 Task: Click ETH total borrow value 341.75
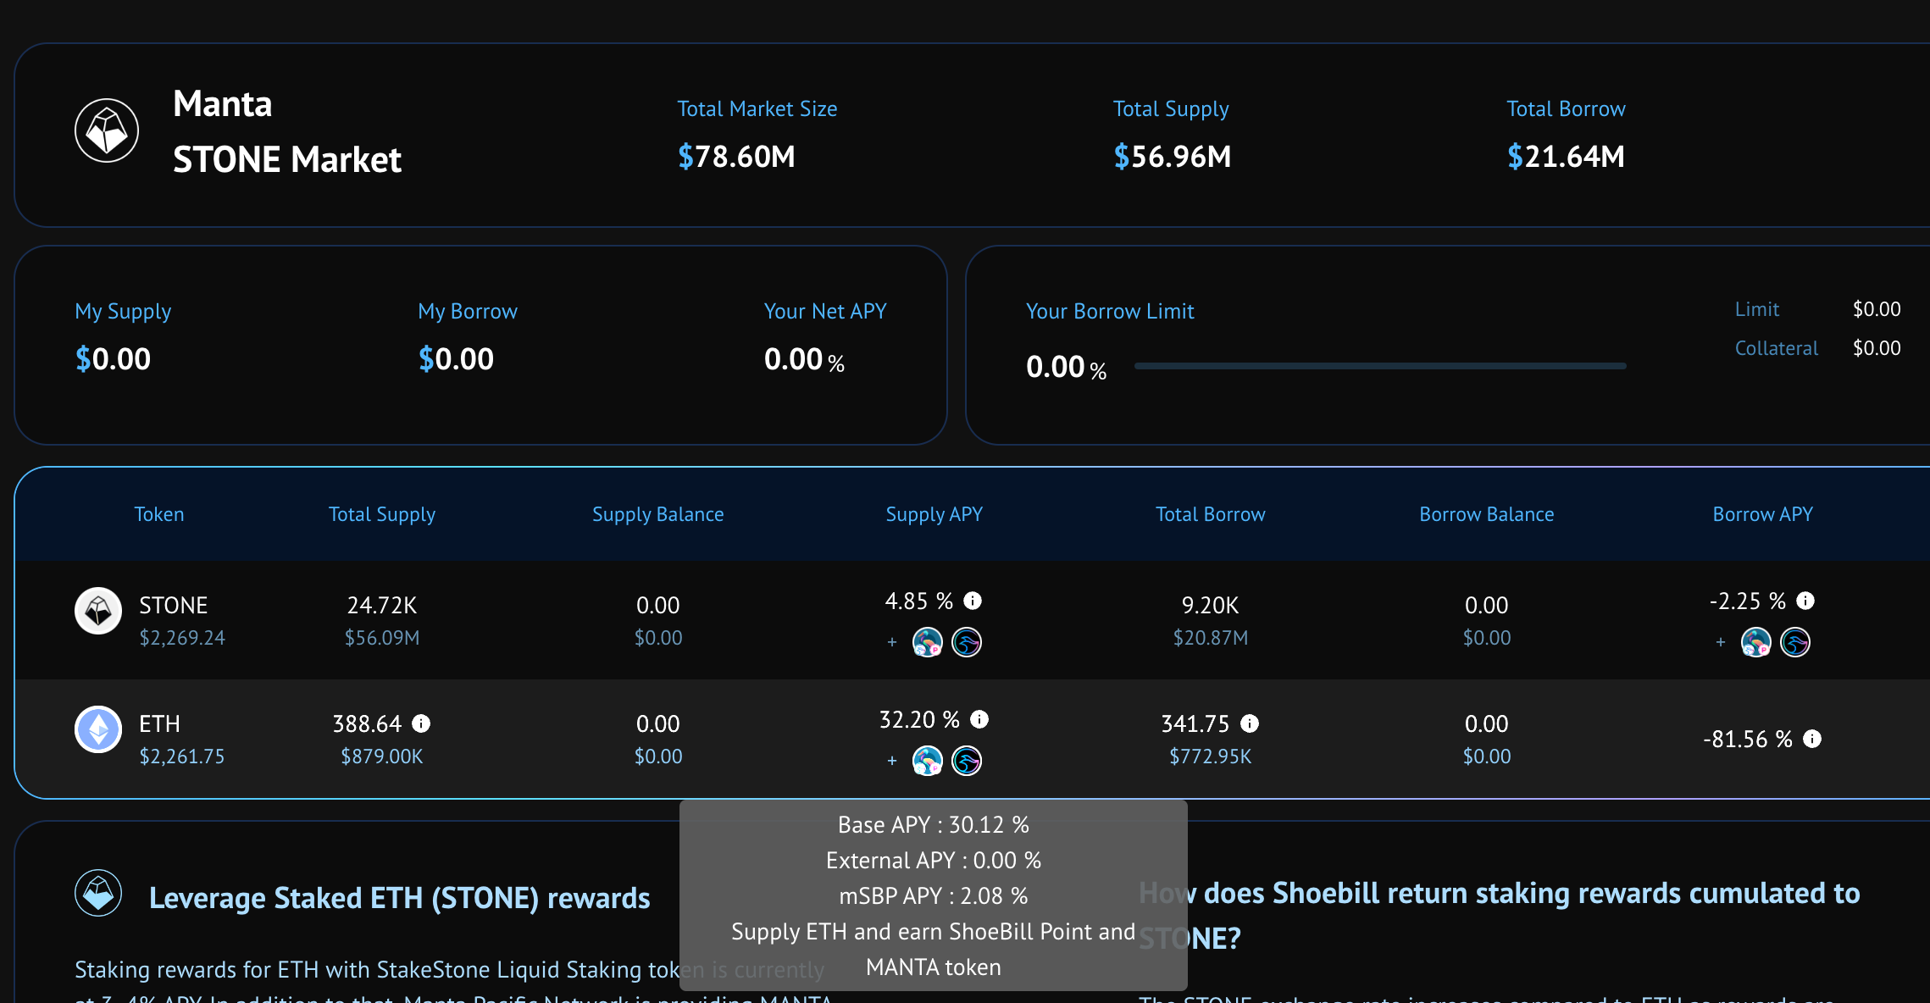coord(1195,724)
